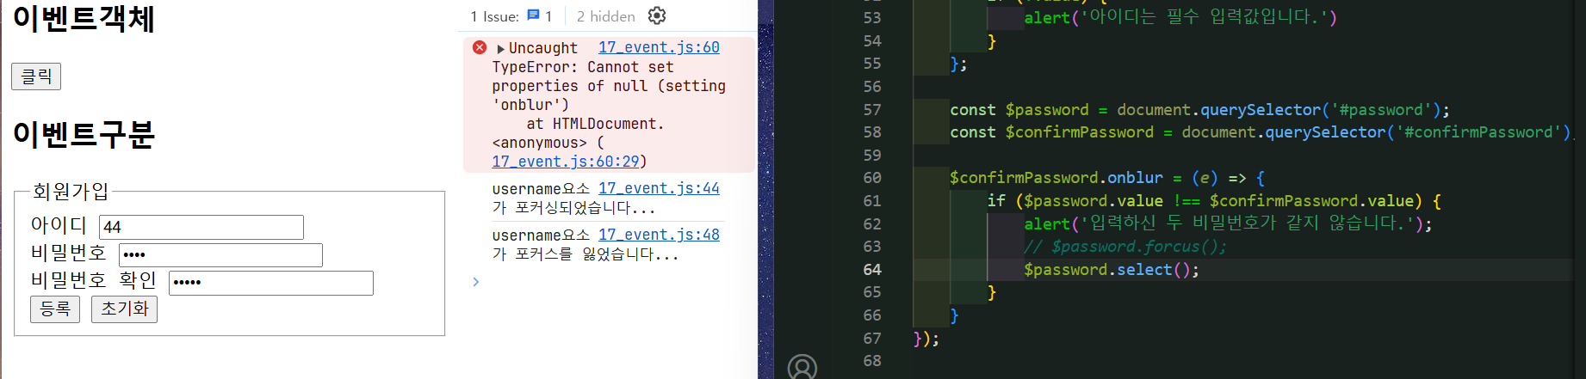Click the 등록 submit button
The image size is (1586, 379).
click(x=55, y=309)
